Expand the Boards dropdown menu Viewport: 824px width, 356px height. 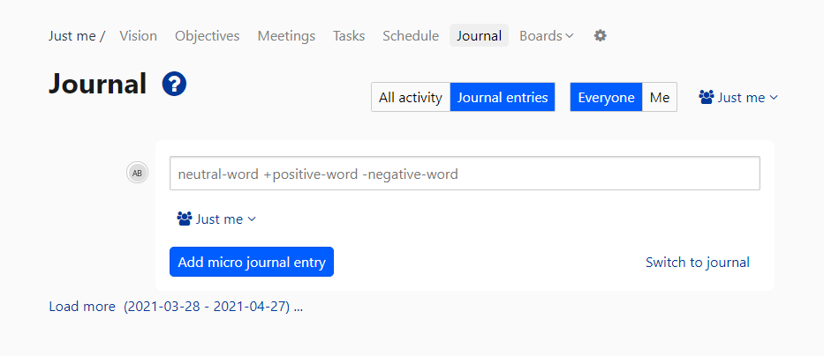pyautogui.click(x=546, y=36)
